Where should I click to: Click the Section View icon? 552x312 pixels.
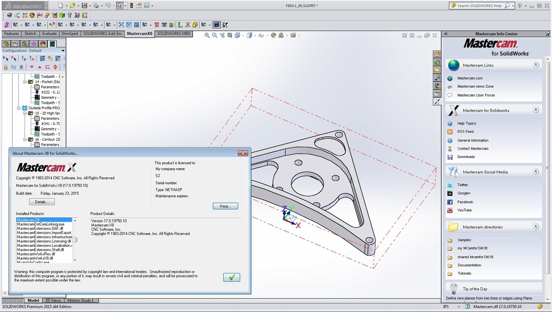click(x=230, y=35)
